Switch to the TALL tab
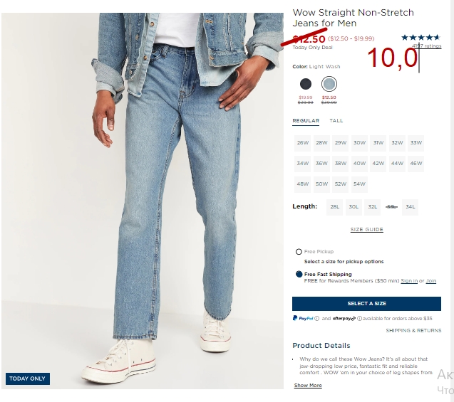 [x=336, y=121]
